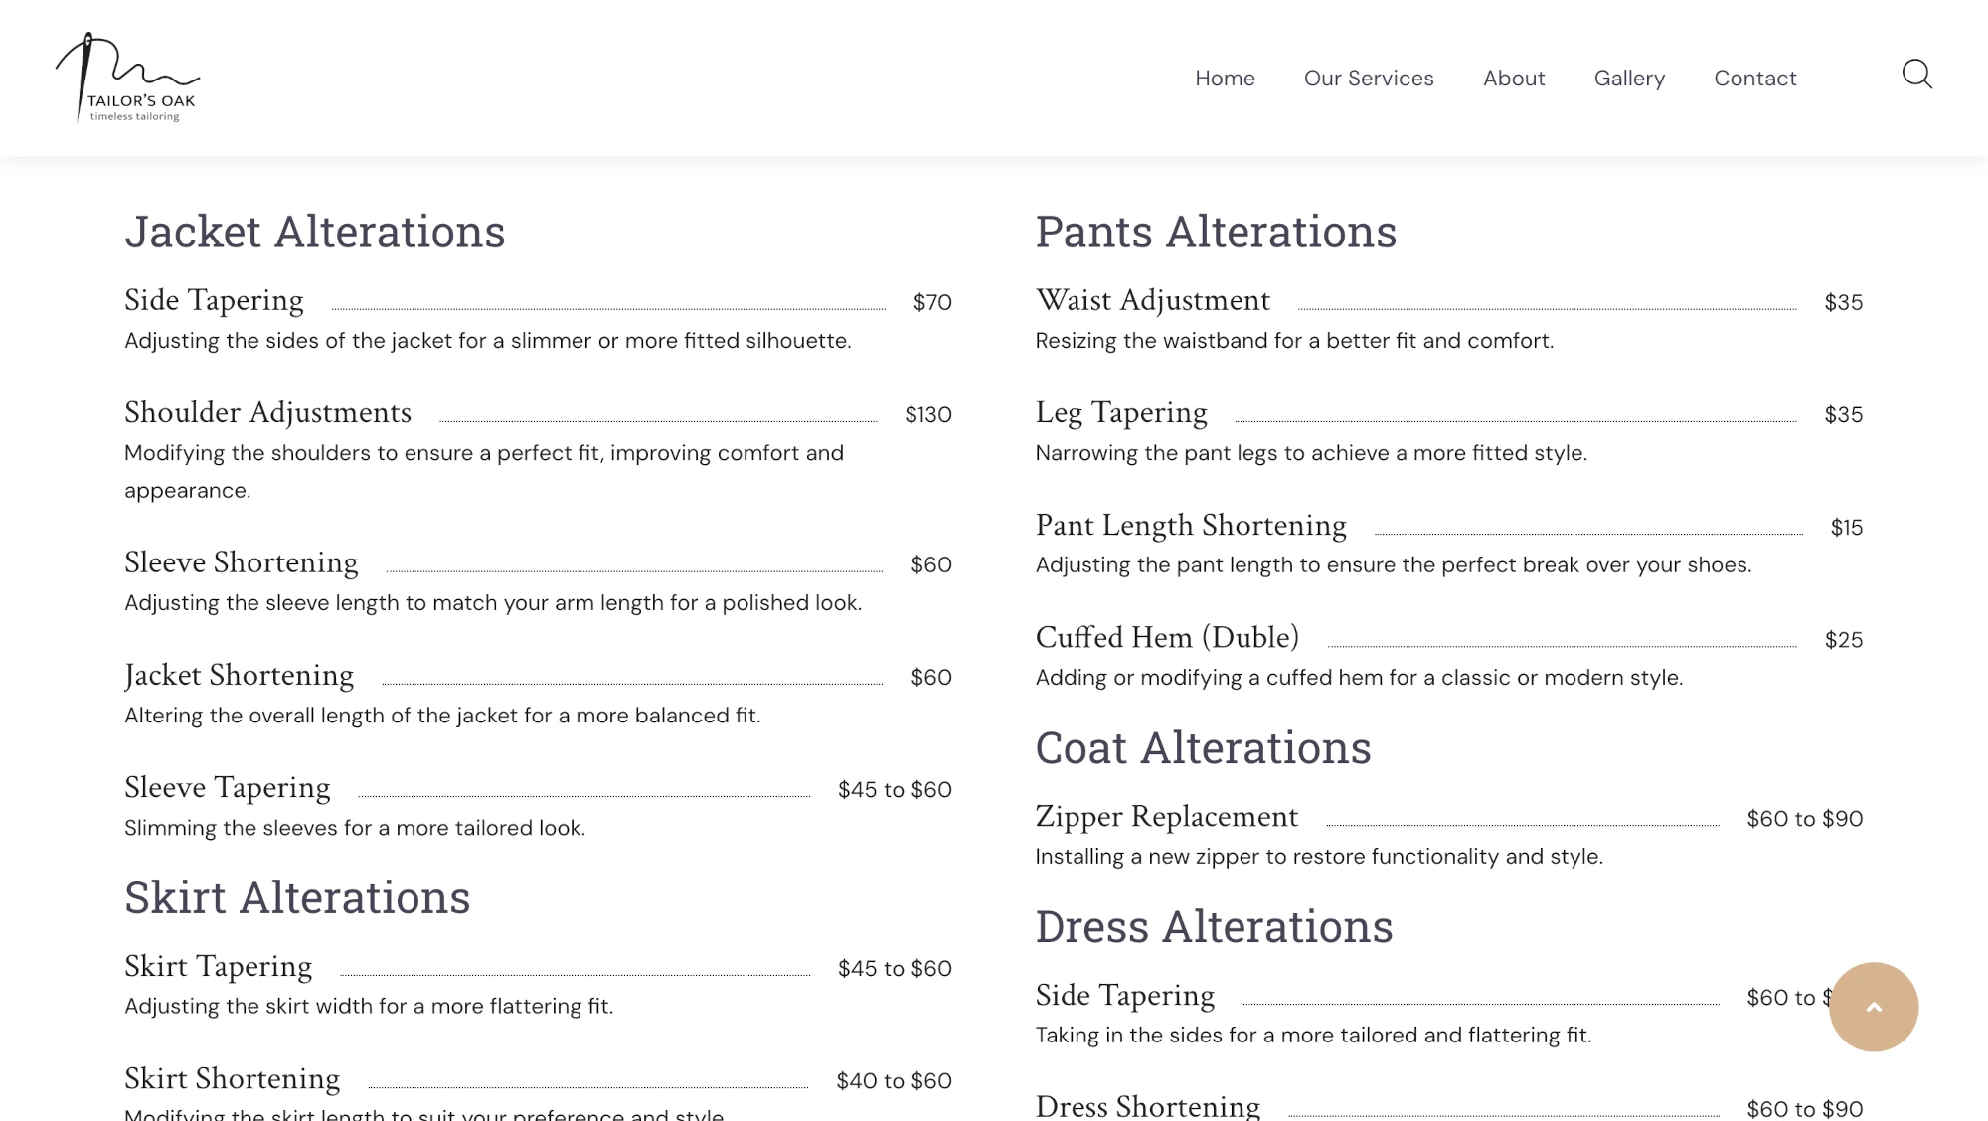
Task: Click the Sleeve Tapering $45 to $60 price
Action: (x=895, y=789)
